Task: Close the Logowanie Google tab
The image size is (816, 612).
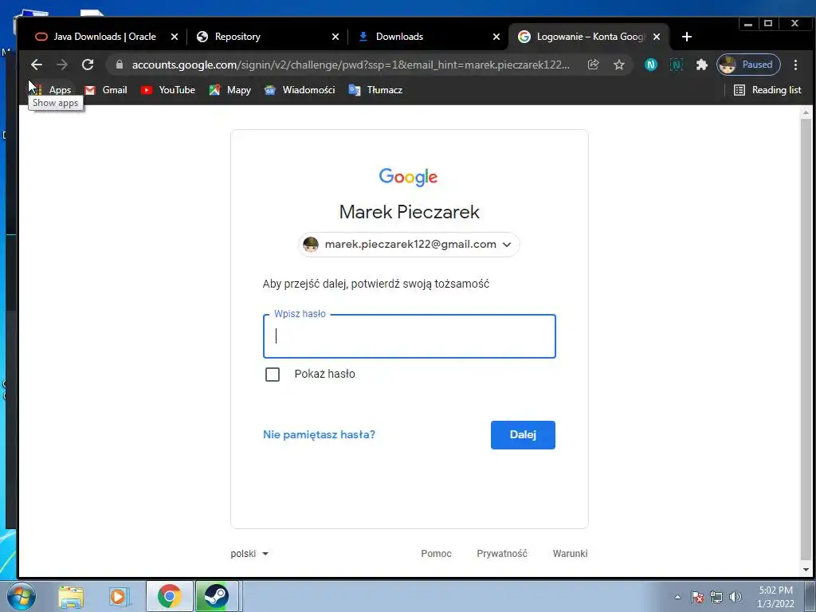Action: [x=657, y=37]
